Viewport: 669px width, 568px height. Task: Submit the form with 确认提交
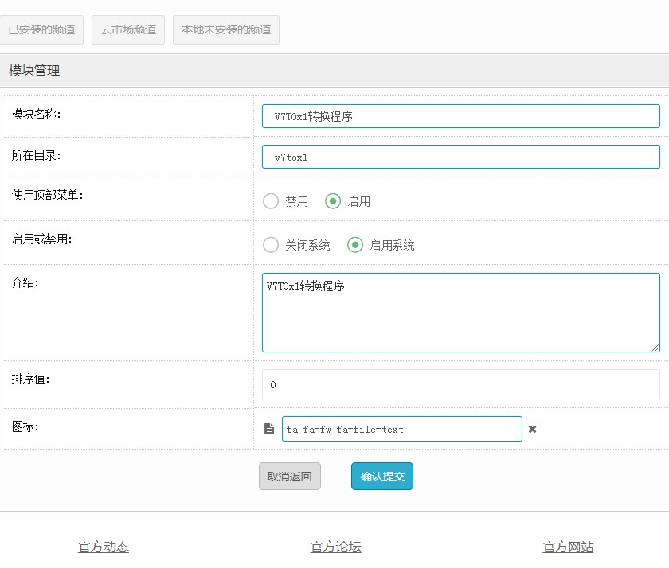[x=382, y=477]
